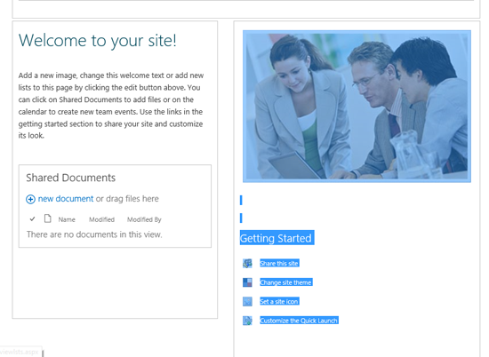Open the Shared Documents web part title
Viewport: 489px width, 357px height.
click(71, 178)
